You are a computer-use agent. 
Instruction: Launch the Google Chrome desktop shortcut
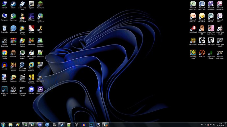pos(4,55)
